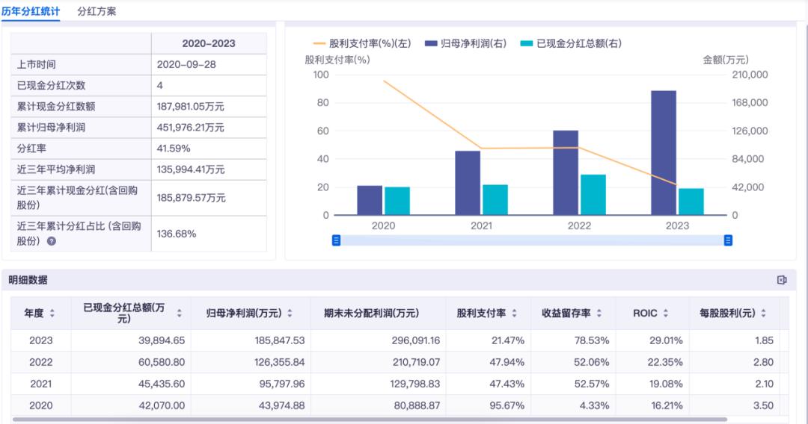Click the export icon in 明细数据 header
Viewport: 808px width, 424px height.
click(x=782, y=280)
